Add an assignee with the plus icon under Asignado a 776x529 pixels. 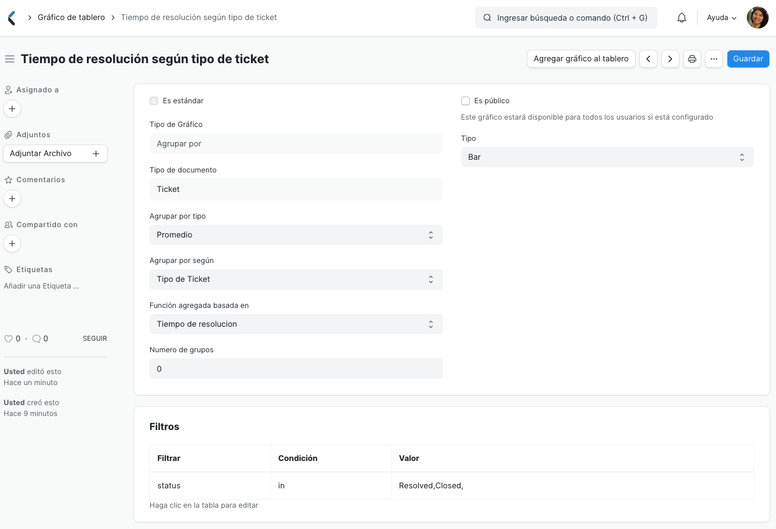click(12, 109)
